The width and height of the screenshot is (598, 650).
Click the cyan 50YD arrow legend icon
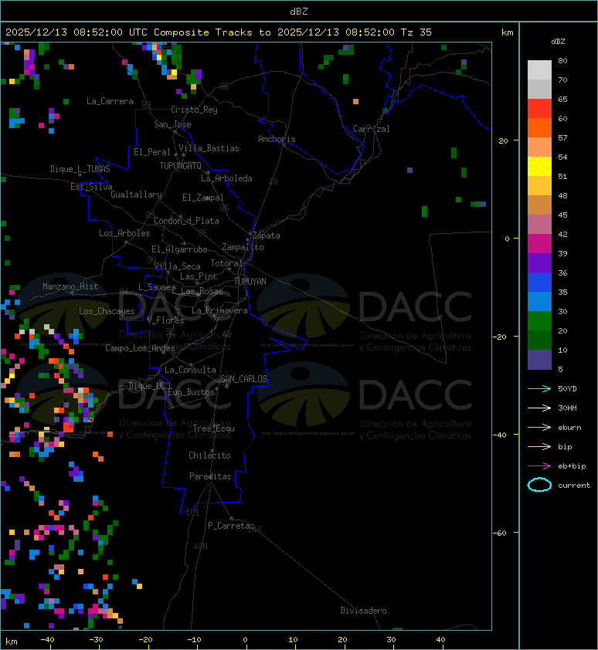[539, 389]
